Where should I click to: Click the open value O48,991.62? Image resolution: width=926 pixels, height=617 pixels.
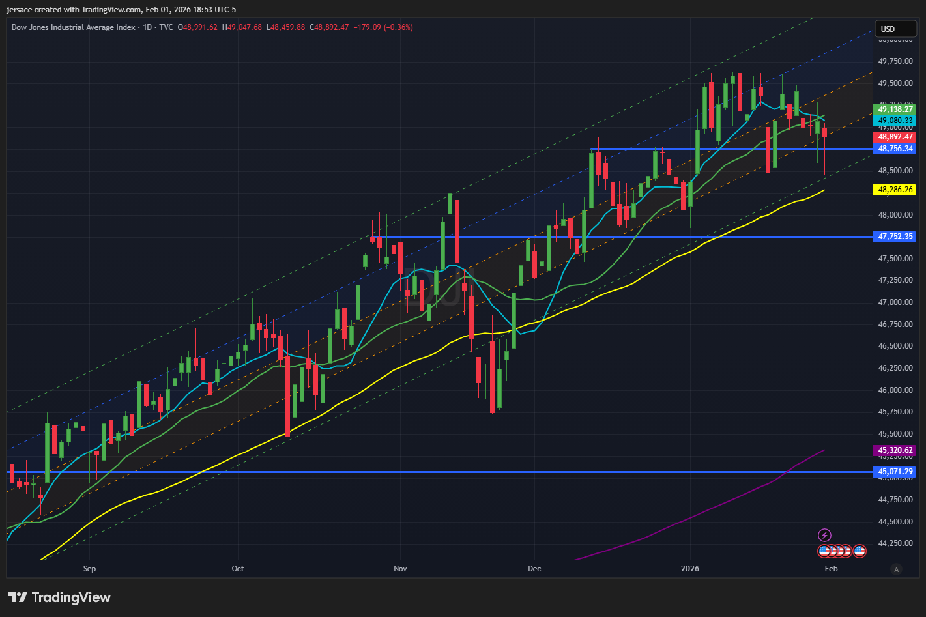(x=198, y=27)
